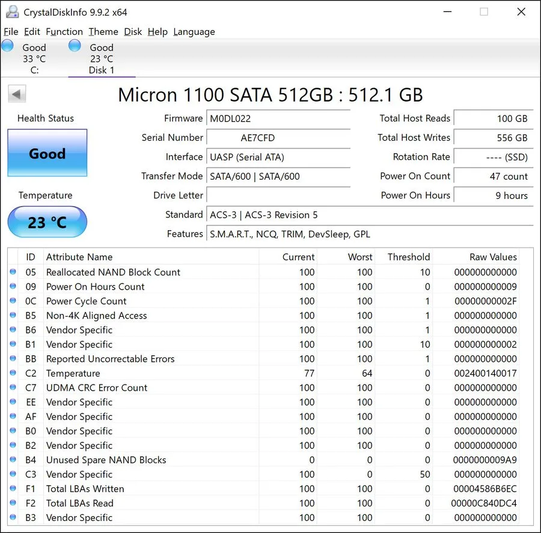Click the Rotation Rate value field

494,157
